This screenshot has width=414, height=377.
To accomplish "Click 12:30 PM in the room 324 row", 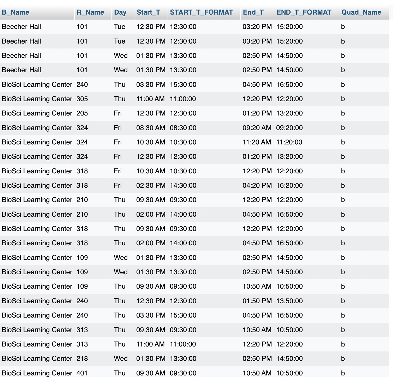I will (151, 156).
